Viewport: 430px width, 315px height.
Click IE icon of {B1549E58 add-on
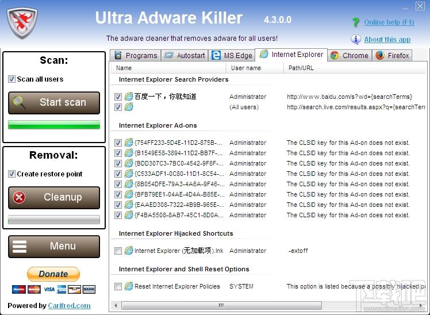[129, 153]
